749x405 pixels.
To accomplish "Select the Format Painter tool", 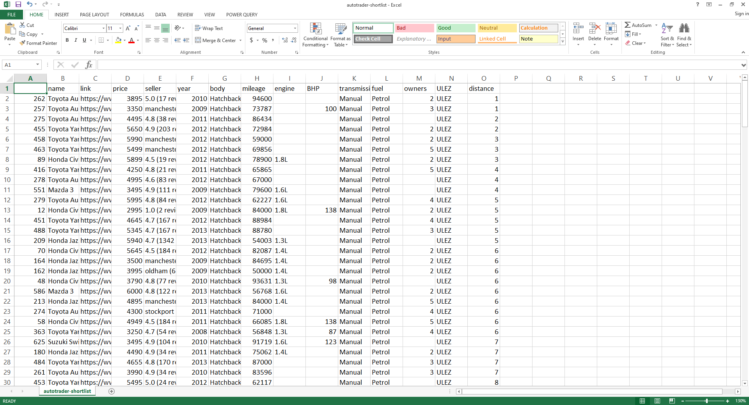I will click(38, 43).
